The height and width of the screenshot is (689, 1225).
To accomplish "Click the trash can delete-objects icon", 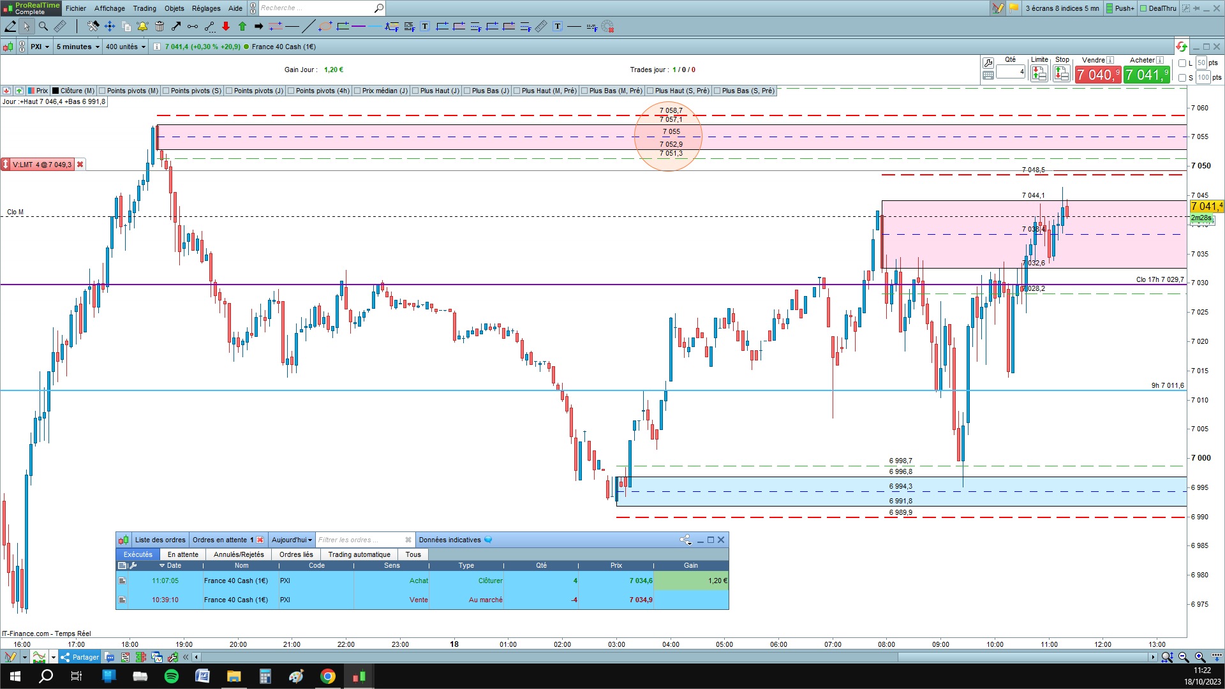I will (x=160, y=26).
